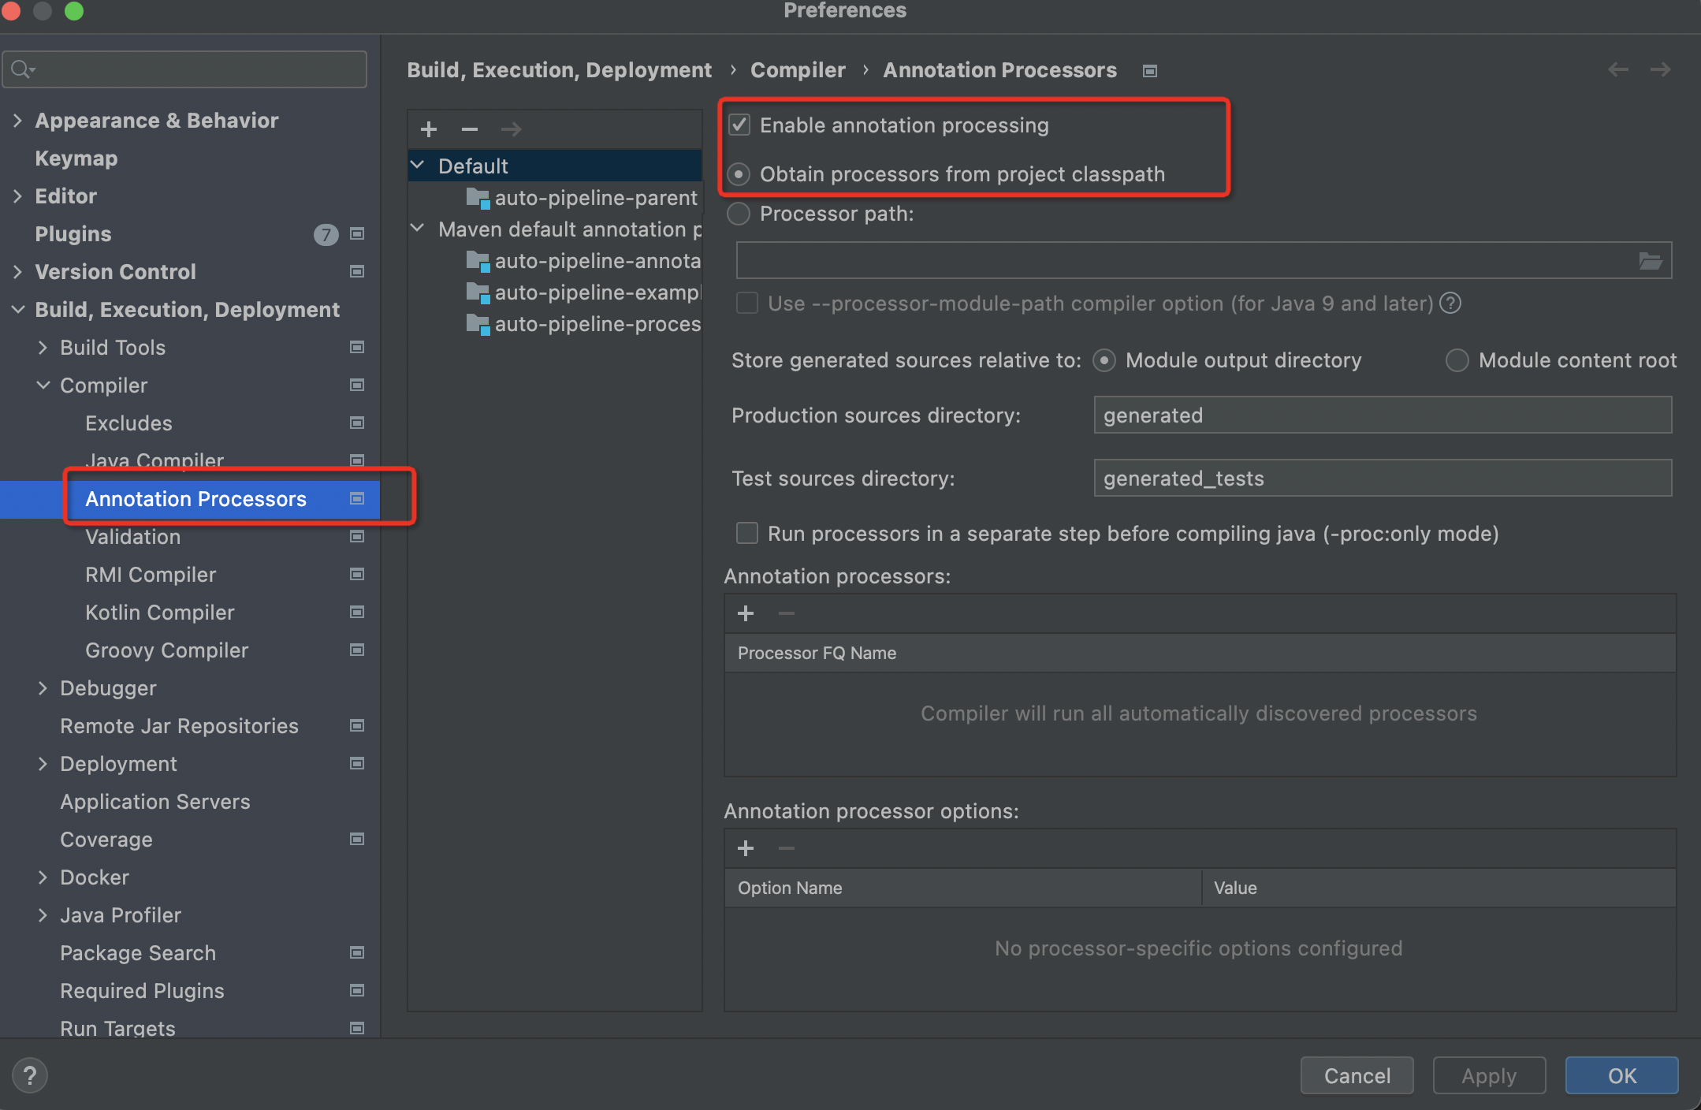
Task: Add a new processor profile
Action: [x=428, y=129]
